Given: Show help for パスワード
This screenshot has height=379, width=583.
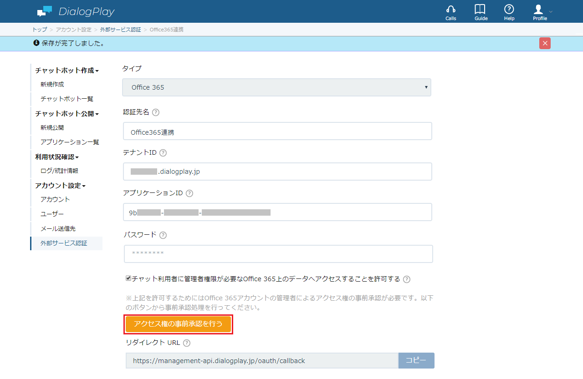Looking at the screenshot, I should tap(163, 235).
